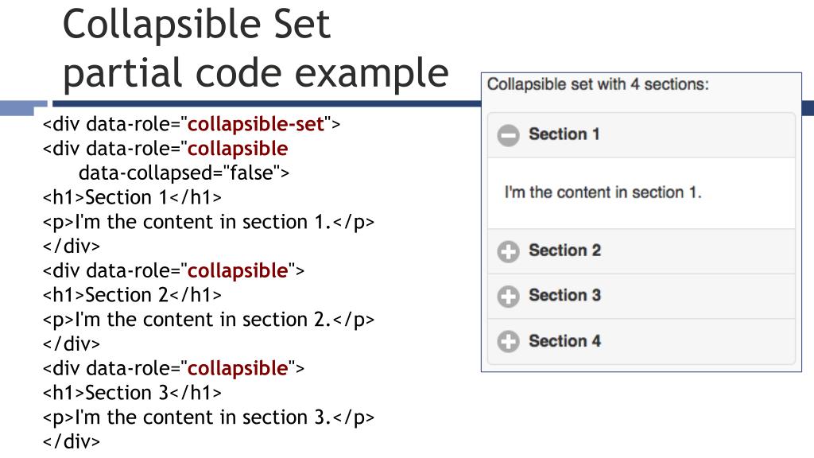Viewport: 814px width, 458px height.
Task: Click the plus icon beside Section 4
Action: pos(508,342)
